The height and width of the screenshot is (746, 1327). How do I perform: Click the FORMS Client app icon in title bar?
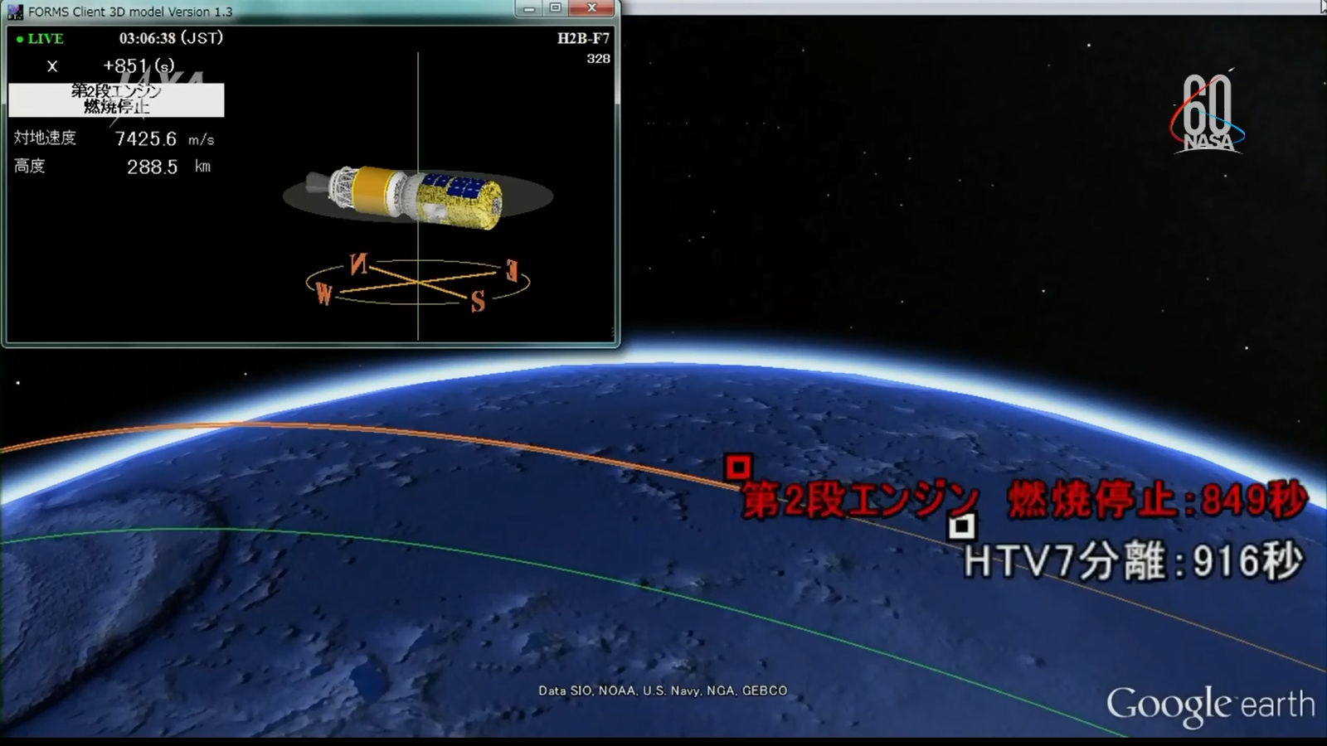[15, 12]
